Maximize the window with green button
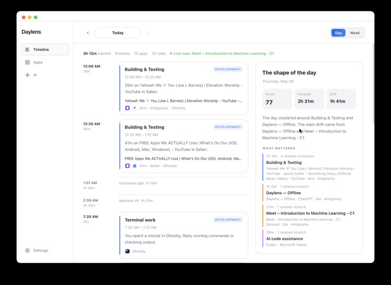391x285 pixels. pos(36,17)
